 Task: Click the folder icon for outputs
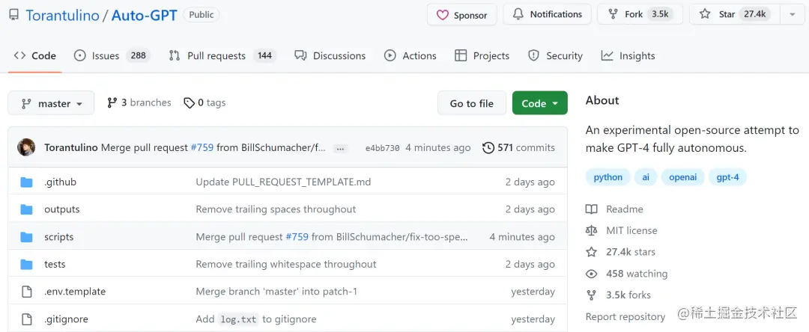click(26, 209)
